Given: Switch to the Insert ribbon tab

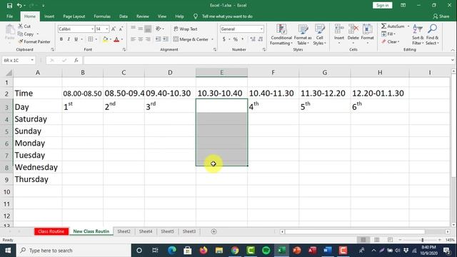Looking at the screenshot, I should (x=49, y=16).
